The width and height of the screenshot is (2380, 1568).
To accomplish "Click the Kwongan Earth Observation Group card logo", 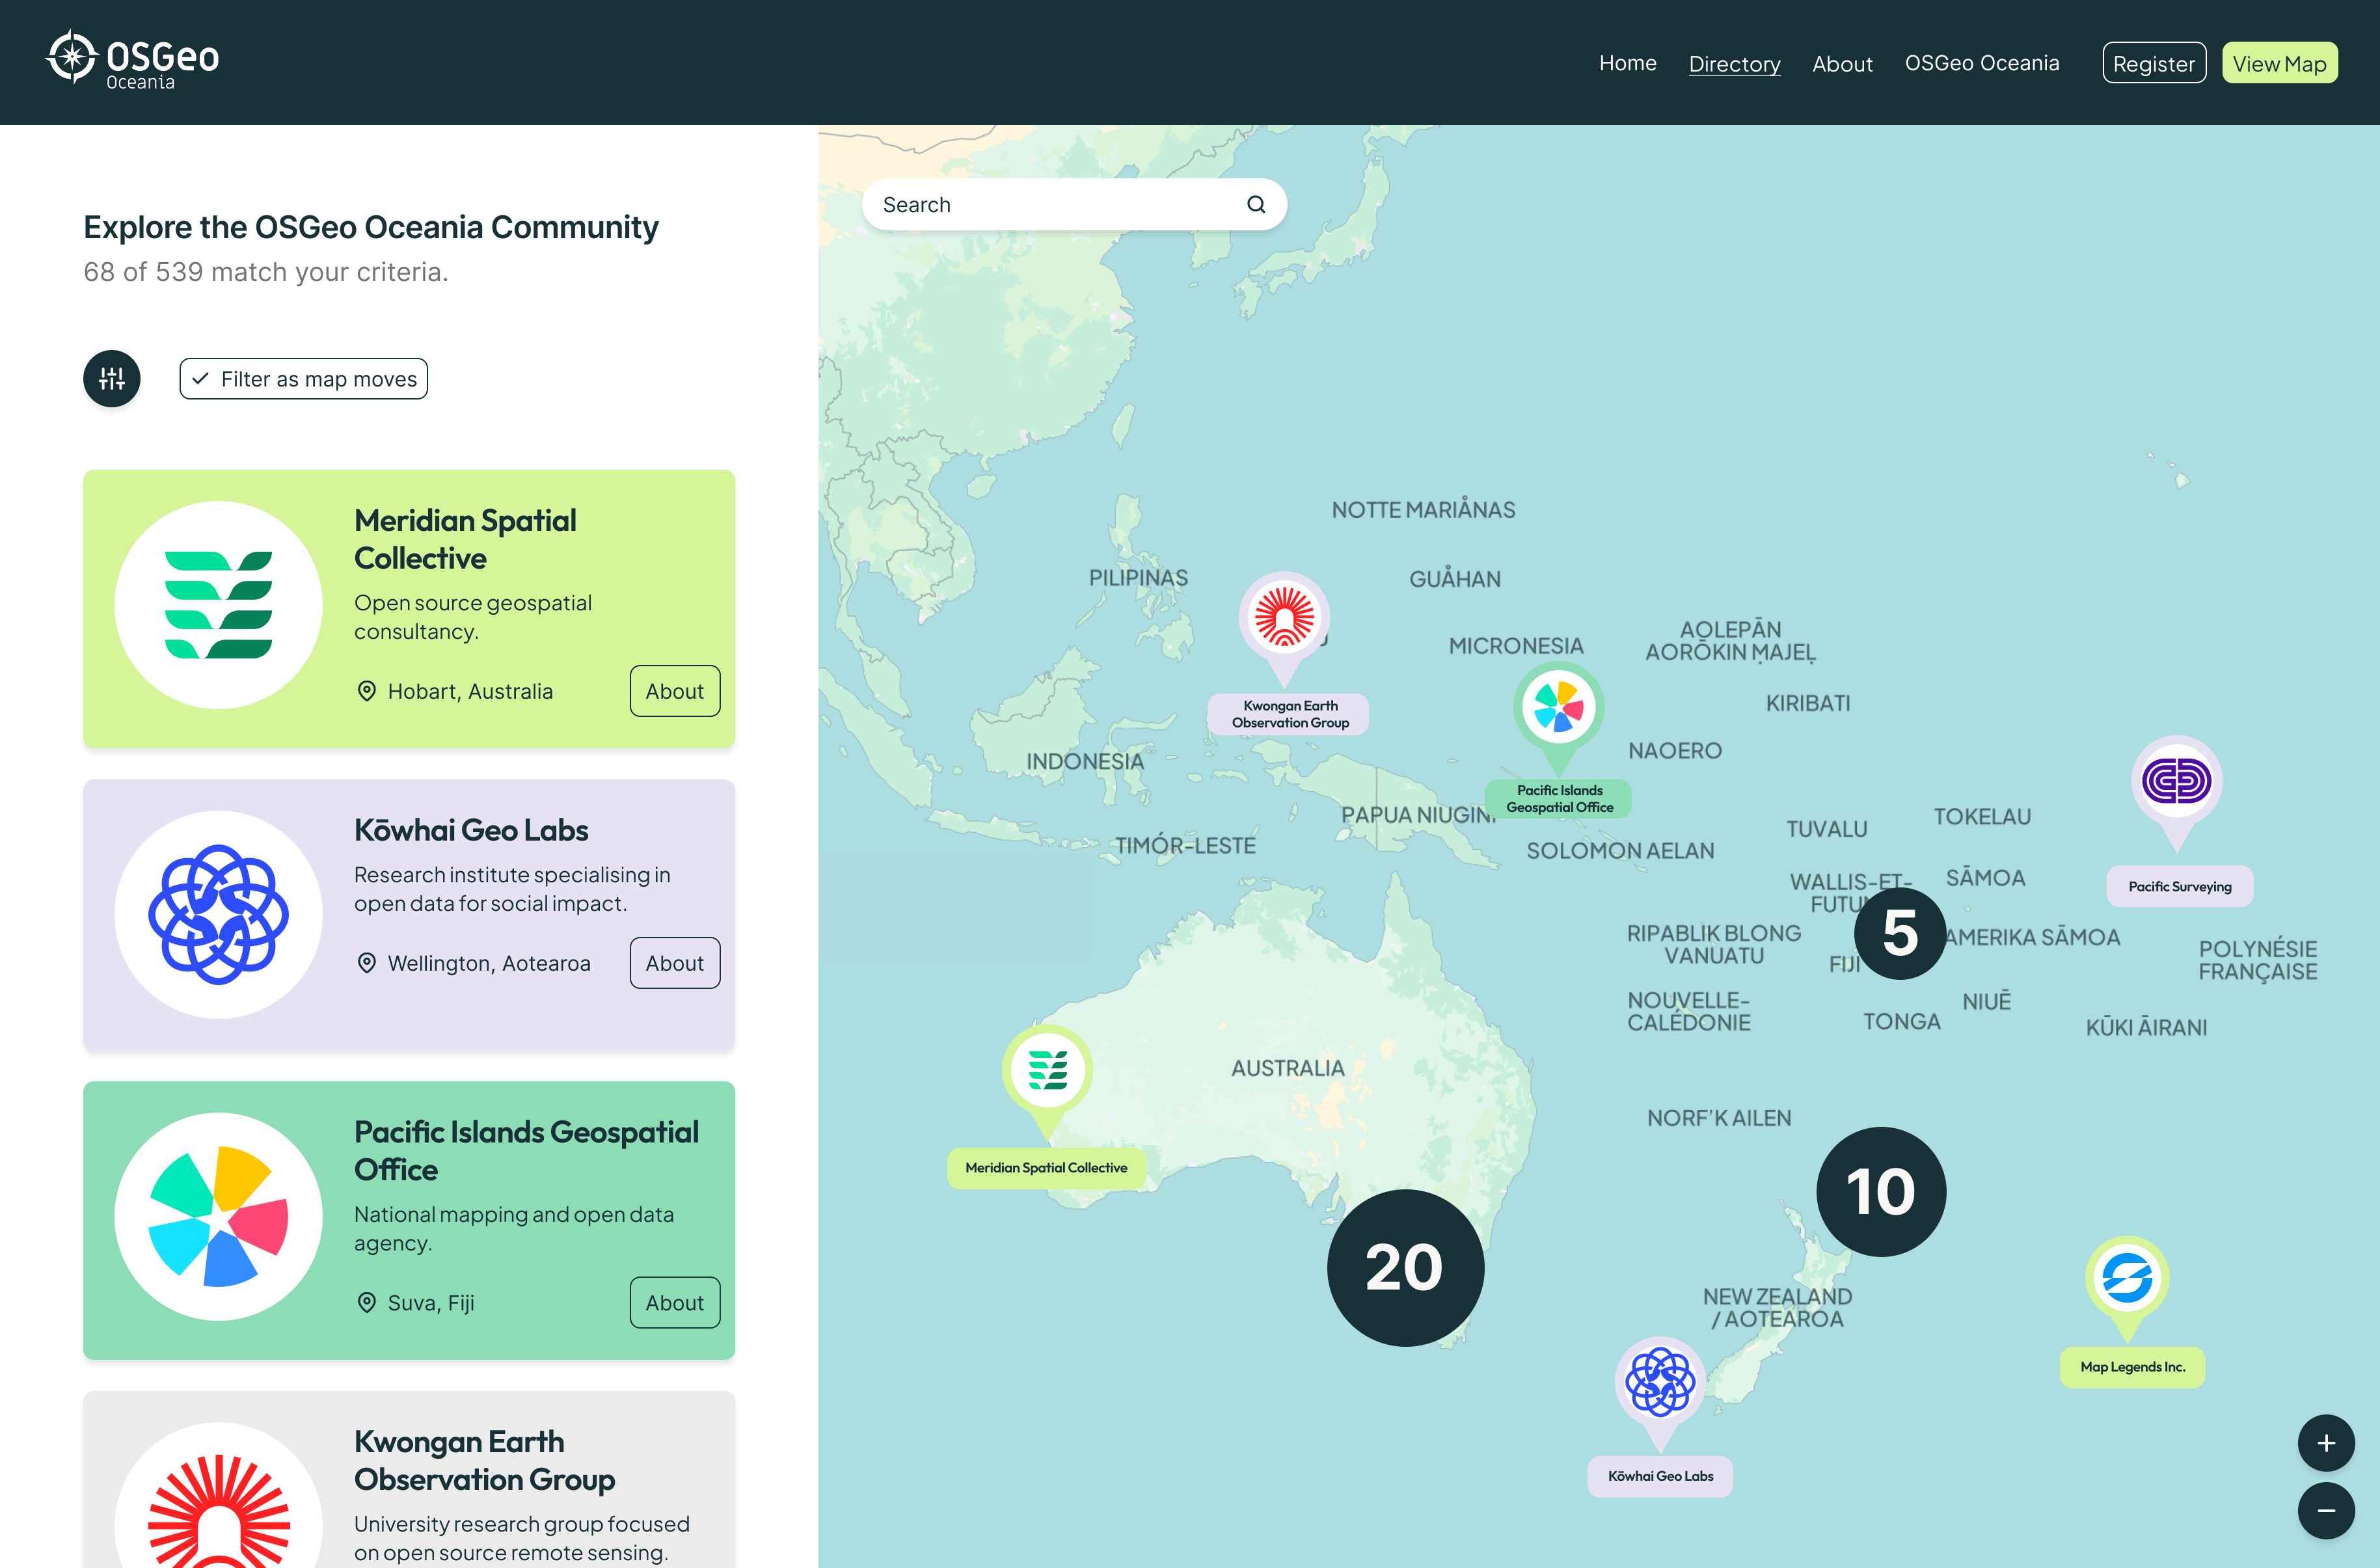I will [x=218, y=1495].
